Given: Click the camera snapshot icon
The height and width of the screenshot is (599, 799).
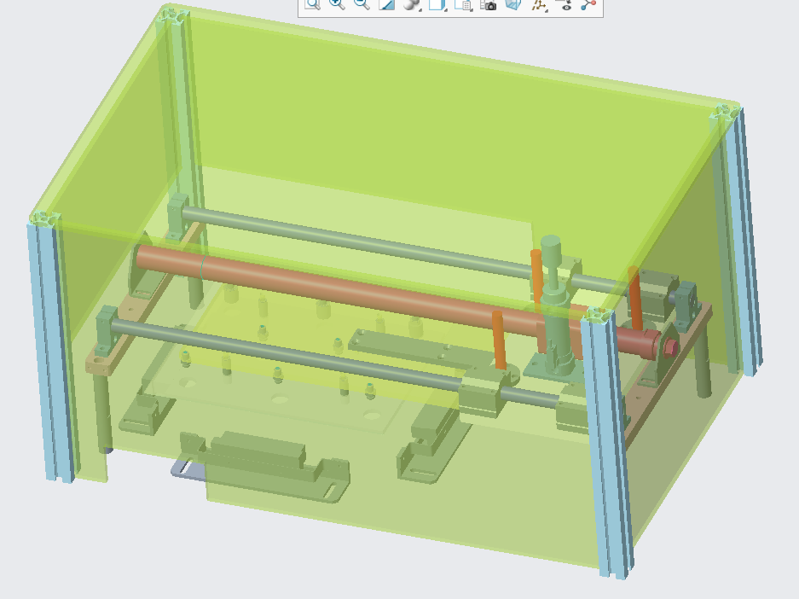Looking at the screenshot, I should coord(488,4).
